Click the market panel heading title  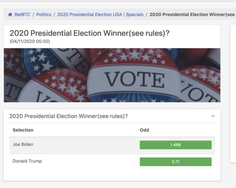pyautogui.click(x=68, y=116)
